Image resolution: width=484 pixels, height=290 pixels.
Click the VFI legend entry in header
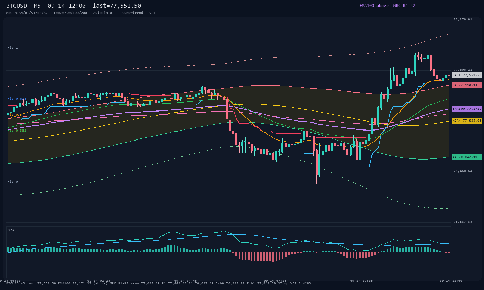click(x=152, y=13)
